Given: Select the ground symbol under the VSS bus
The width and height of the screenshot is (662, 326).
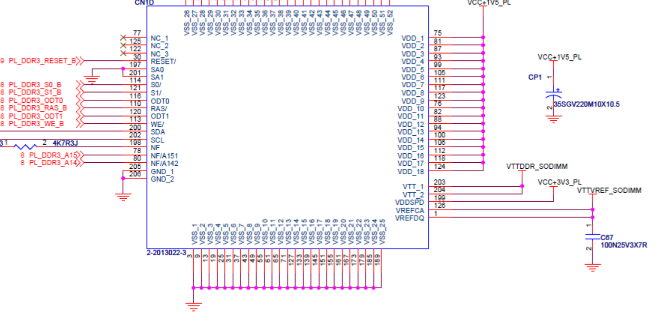Looking at the screenshot, I should (194, 307).
